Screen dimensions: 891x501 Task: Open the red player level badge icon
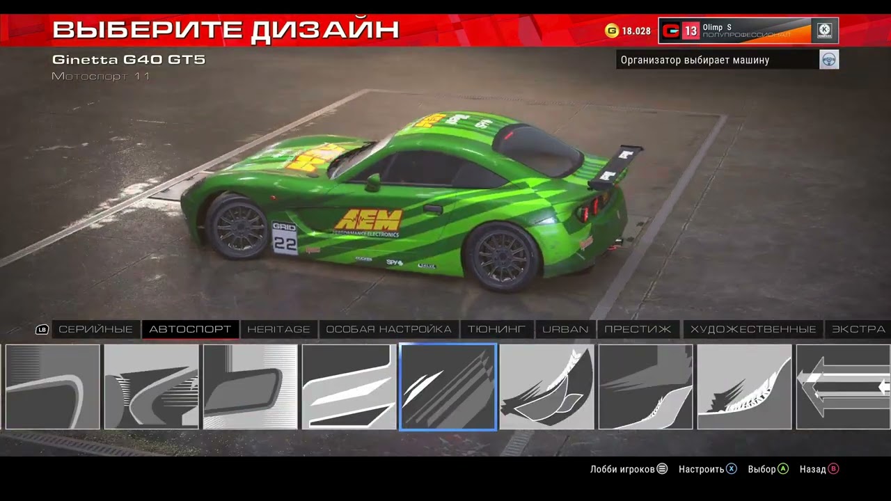tap(671, 31)
